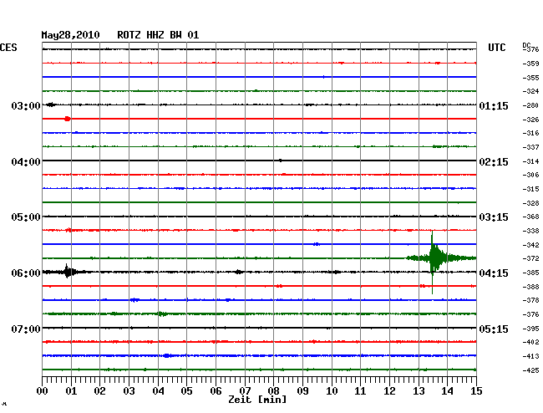Click the '01:15' UTC time label
543x413 pixels.
(494, 105)
